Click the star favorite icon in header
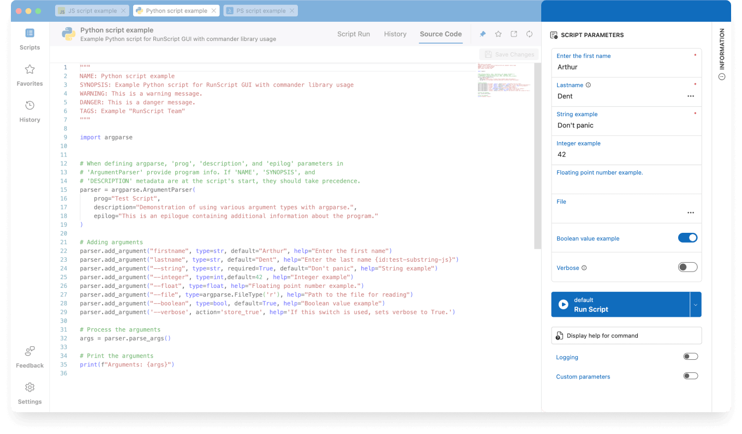742x434 pixels. click(498, 34)
